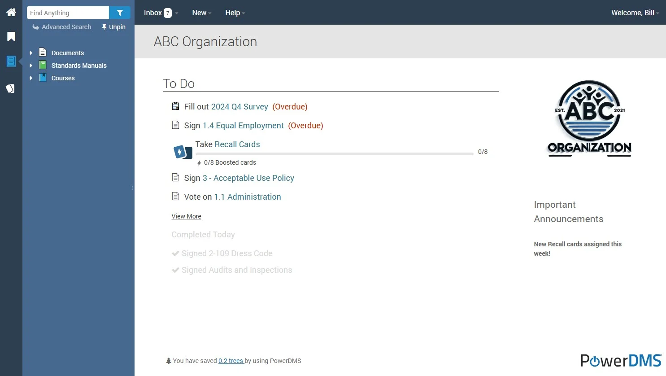Click the search filter funnel button

[120, 13]
